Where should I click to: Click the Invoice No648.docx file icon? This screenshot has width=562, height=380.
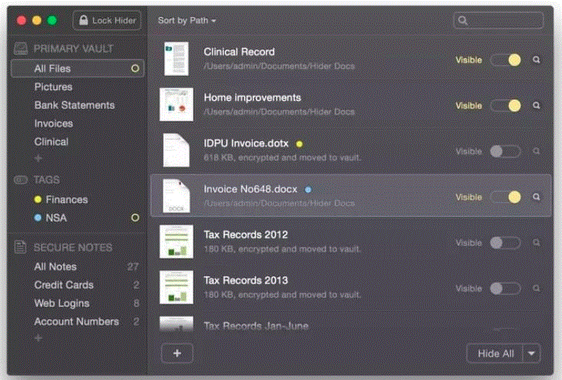coord(176,196)
